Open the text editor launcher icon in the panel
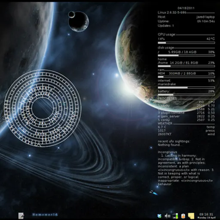 point(21,216)
